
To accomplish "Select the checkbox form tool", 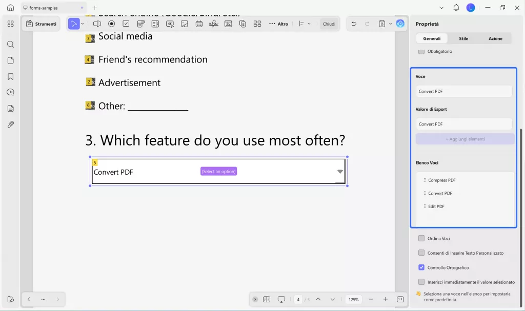I will pyautogui.click(x=126, y=24).
